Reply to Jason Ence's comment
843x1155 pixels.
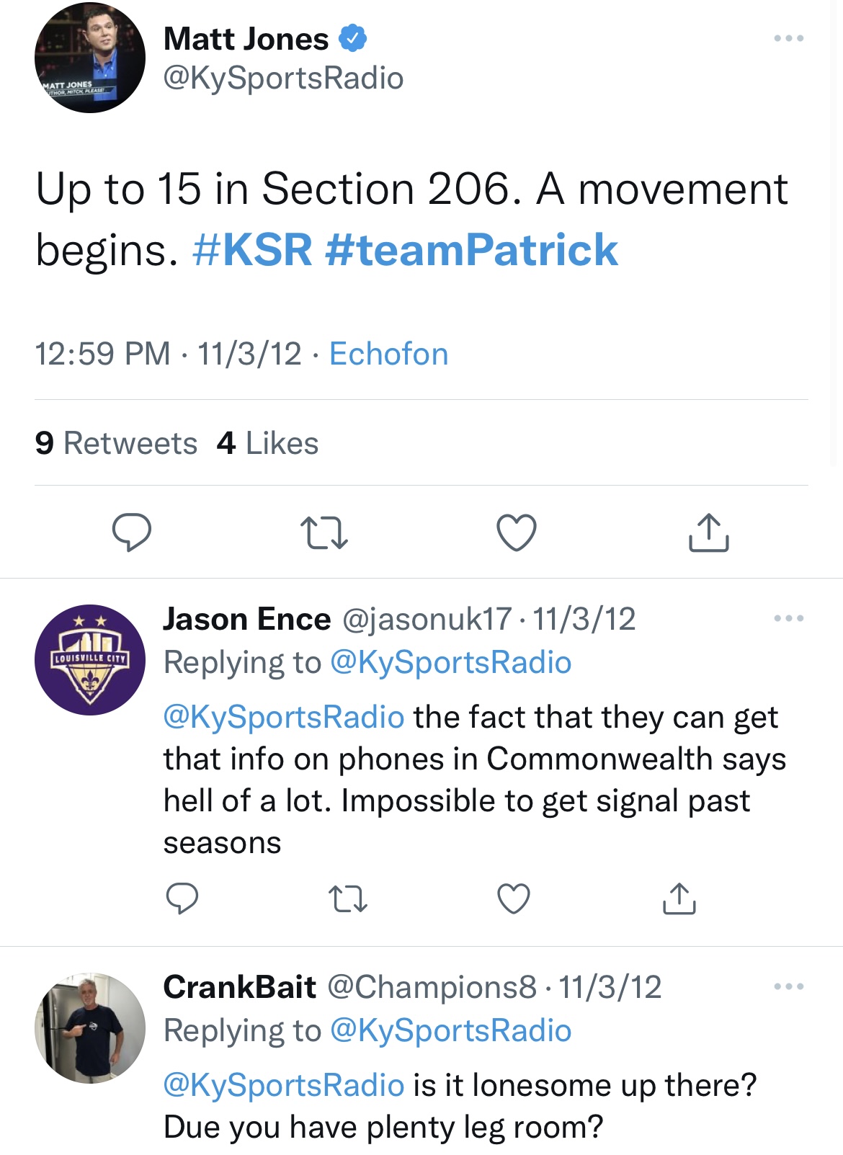(x=182, y=898)
